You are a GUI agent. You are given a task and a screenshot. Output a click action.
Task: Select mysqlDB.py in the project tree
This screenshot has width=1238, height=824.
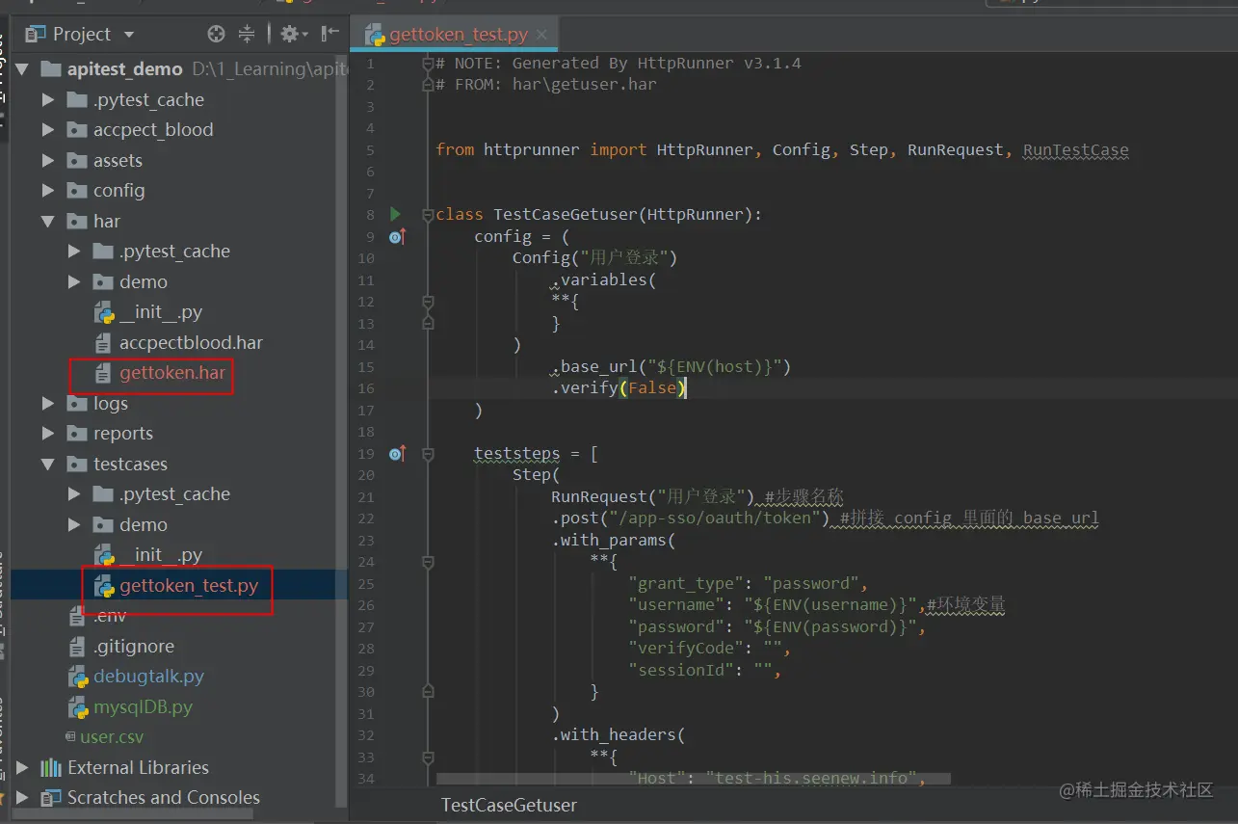pos(143,707)
